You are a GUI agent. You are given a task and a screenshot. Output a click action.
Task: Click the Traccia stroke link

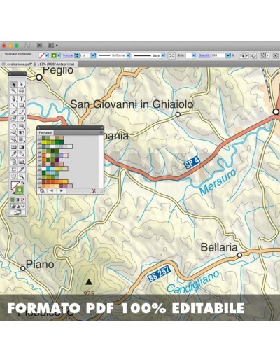67,55
